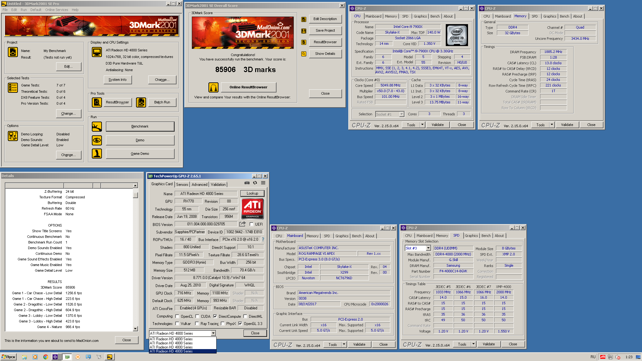Click the Display and CPU Settings monitor icon

97,52
